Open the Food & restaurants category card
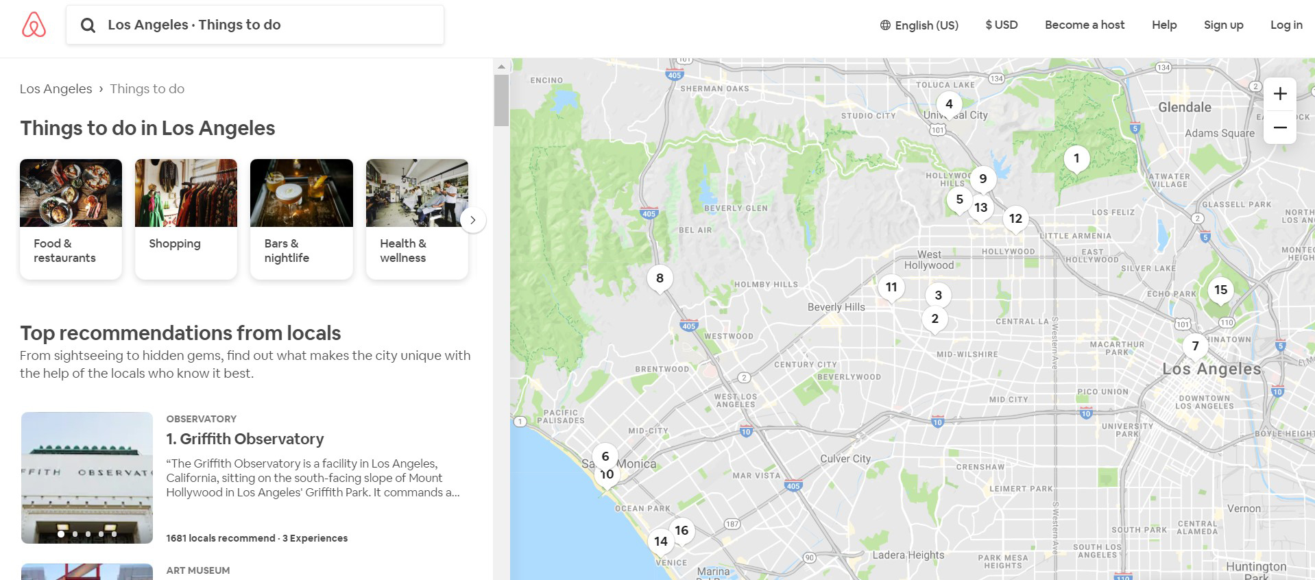The width and height of the screenshot is (1315, 580). pyautogui.click(x=71, y=219)
